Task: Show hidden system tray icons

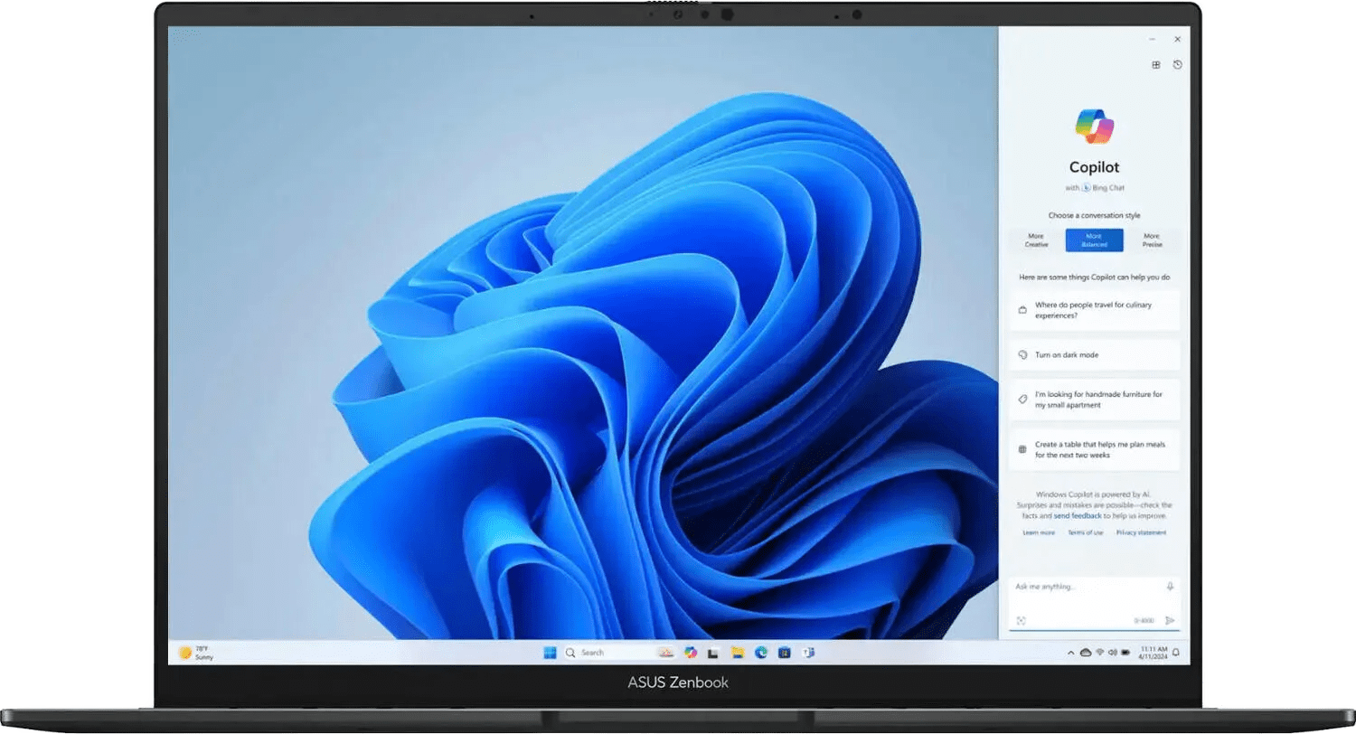Action: coord(1070,653)
